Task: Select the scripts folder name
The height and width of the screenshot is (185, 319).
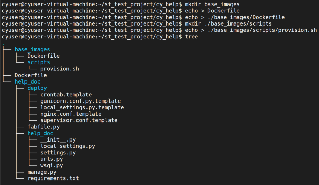Action: (39, 62)
